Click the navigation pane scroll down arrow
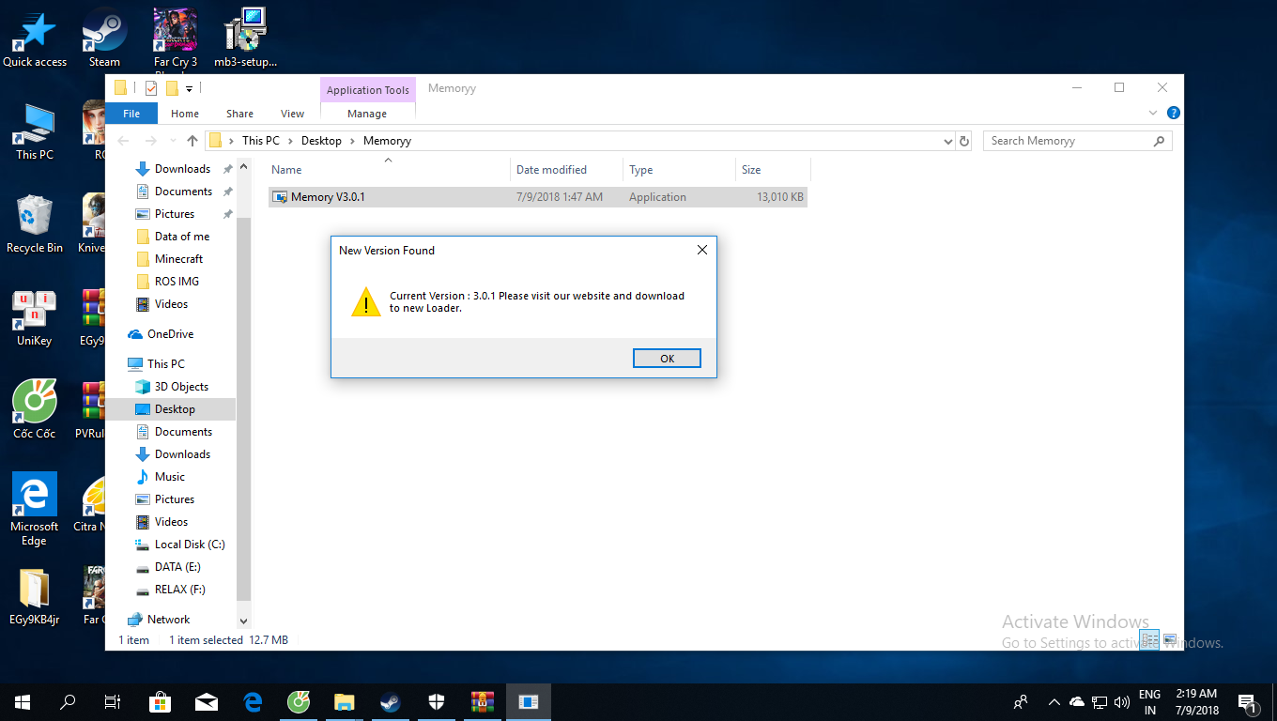 [244, 621]
